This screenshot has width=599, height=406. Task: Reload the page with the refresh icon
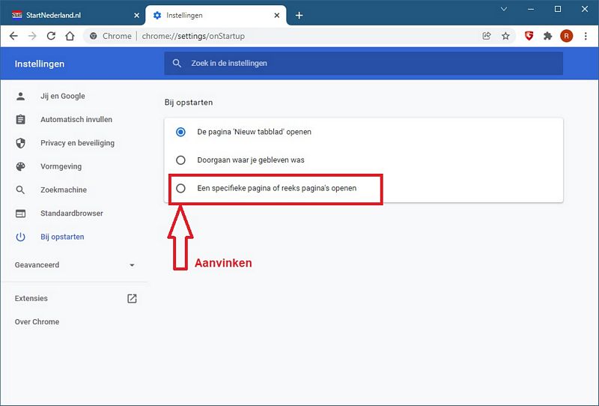[x=51, y=36]
